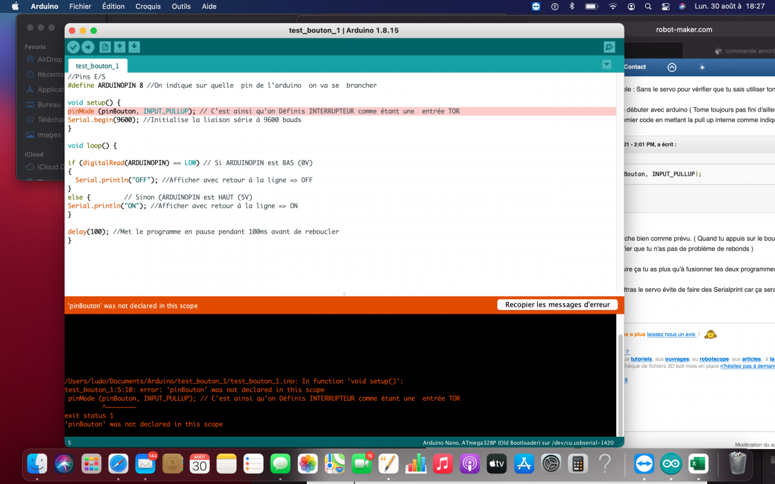The width and height of the screenshot is (775, 484).
Task: Open the 'tutoriels' link in browser
Action: [641, 359]
